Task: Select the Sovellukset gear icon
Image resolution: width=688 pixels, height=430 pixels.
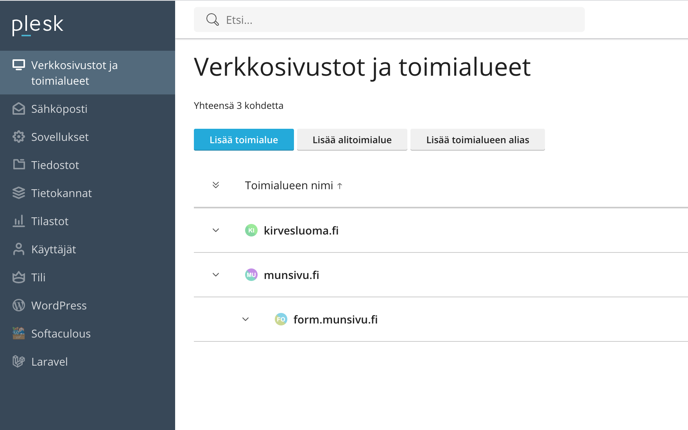Action: coord(18,137)
